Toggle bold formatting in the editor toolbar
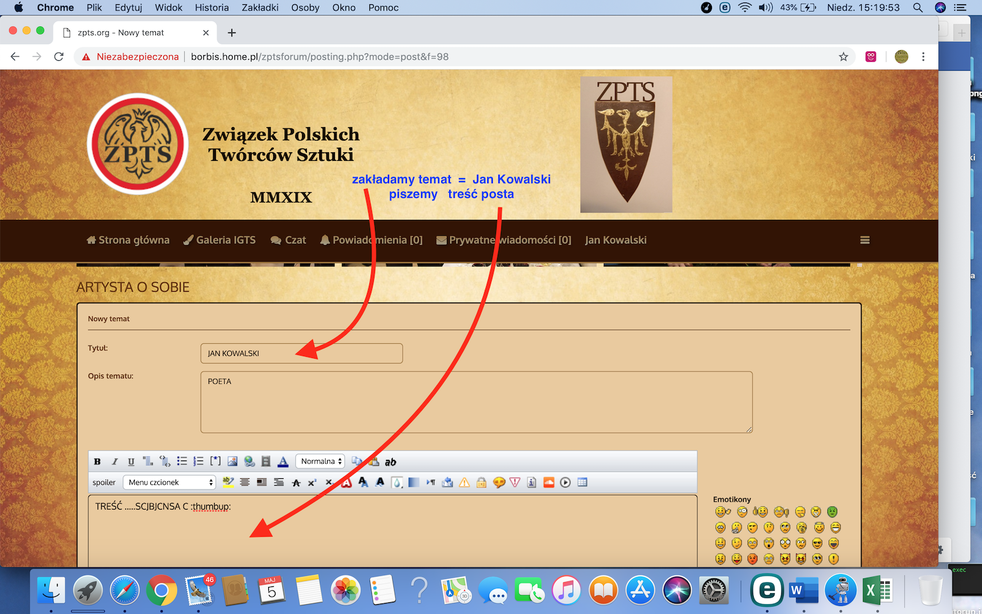Screen dimensions: 982x614 pyautogui.click(x=97, y=462)
